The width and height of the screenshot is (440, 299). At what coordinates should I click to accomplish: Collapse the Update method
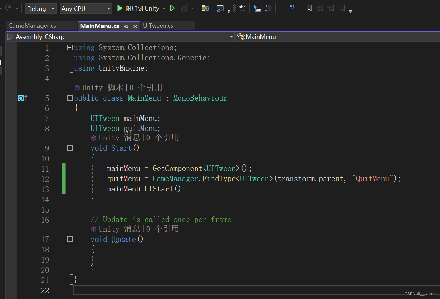tap(70, 239)
